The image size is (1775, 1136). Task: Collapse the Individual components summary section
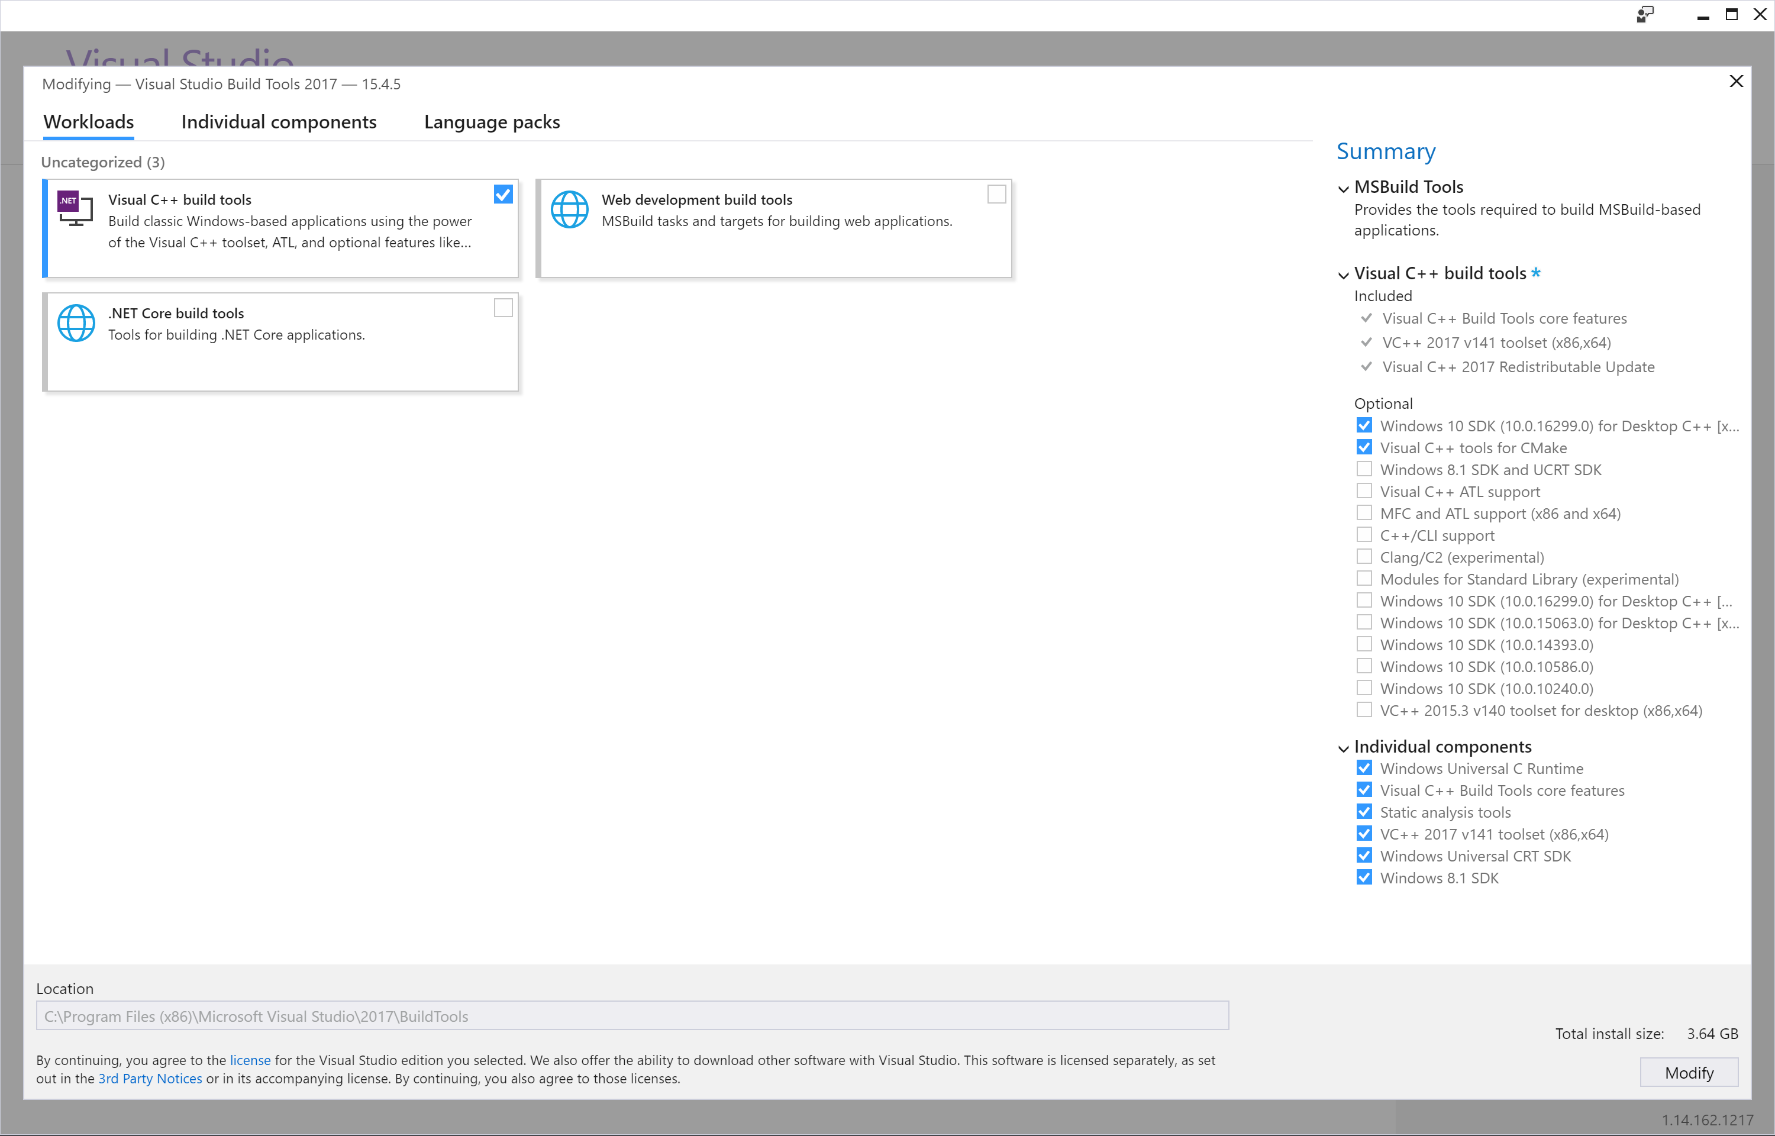point(1343,748)
